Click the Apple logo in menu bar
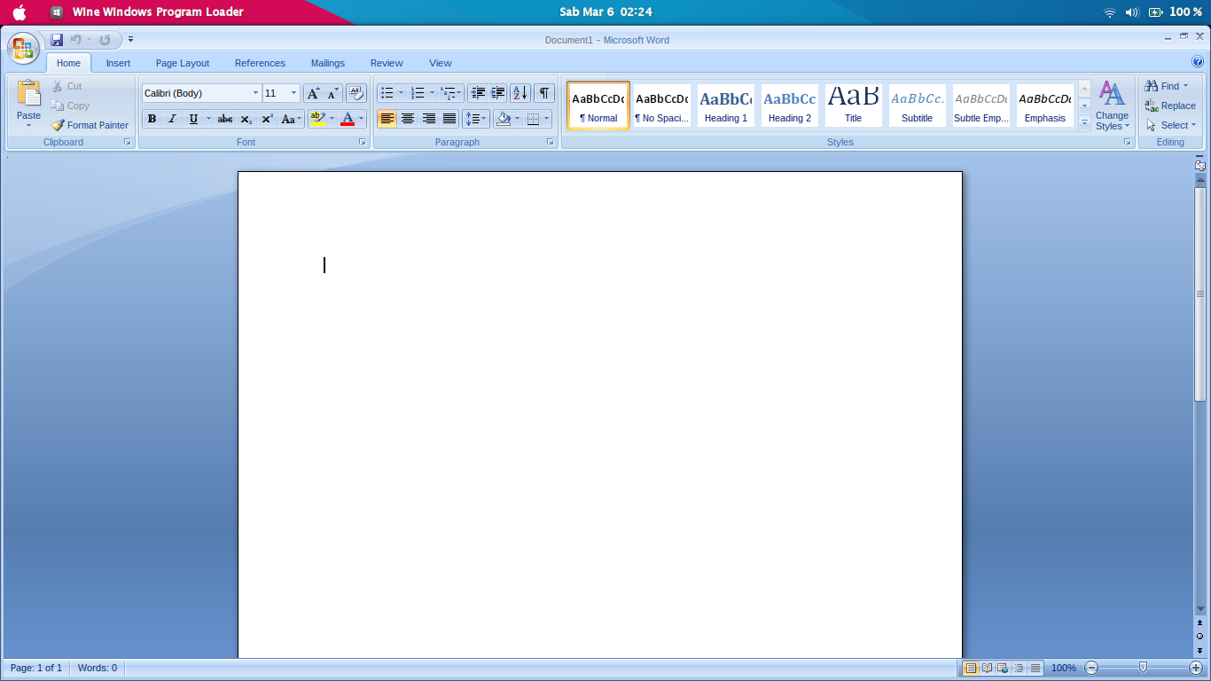1211x681 pixels. click(x=19, y=12)
